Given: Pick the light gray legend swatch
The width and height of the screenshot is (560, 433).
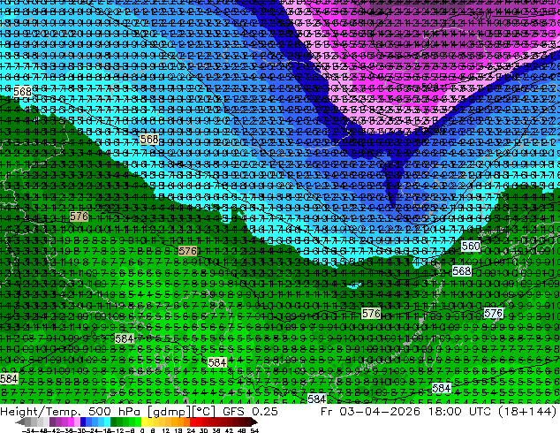Looking at the screenshot, I should click(x=47, y=422).
